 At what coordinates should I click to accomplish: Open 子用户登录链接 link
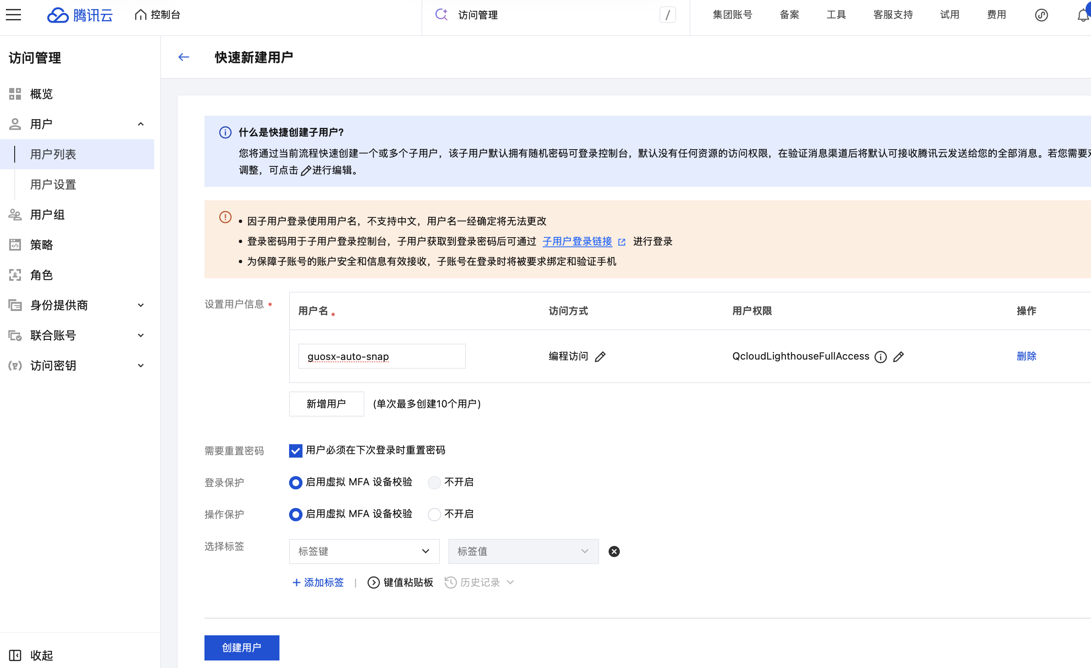[x=577, y=241]
